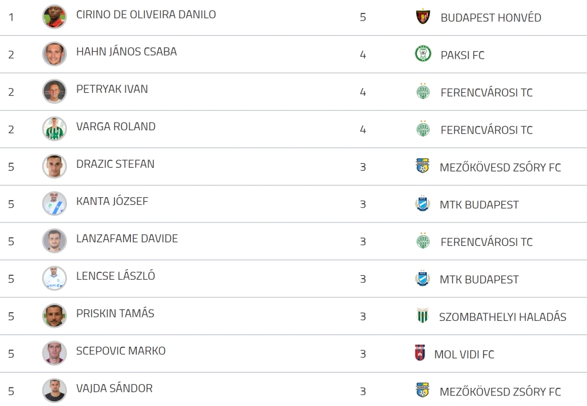
Task: Click the Szombathelyi Haladás club crest
Action: 423,316
